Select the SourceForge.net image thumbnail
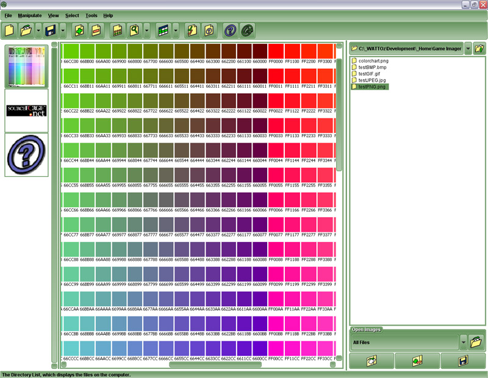The height and width of the screenshot is (378, 488). pyautogui.click(x=26, y=110)
